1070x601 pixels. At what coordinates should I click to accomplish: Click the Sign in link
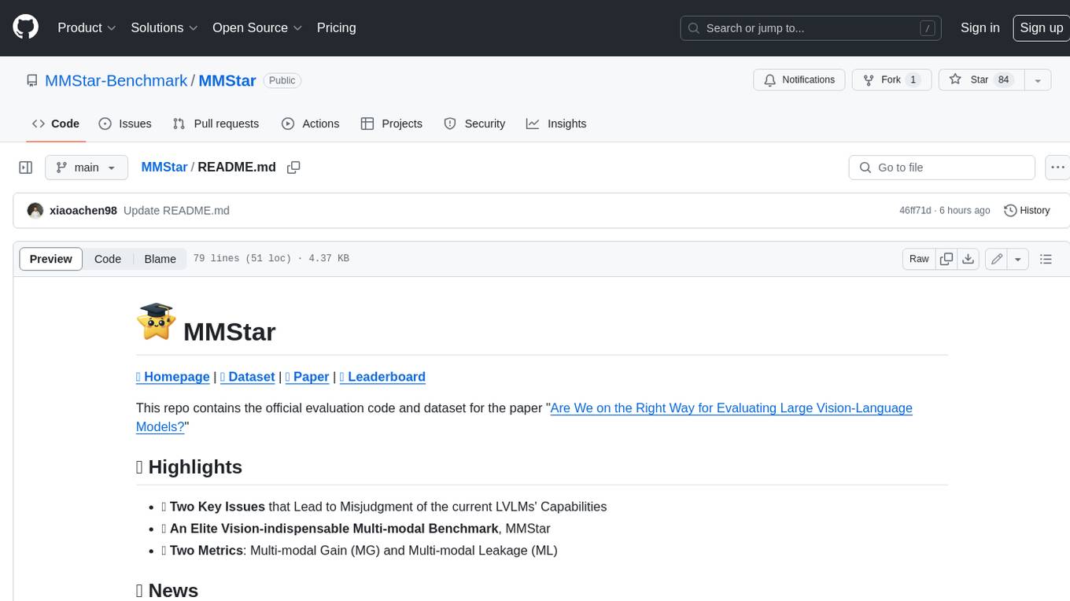pos(980,28)
